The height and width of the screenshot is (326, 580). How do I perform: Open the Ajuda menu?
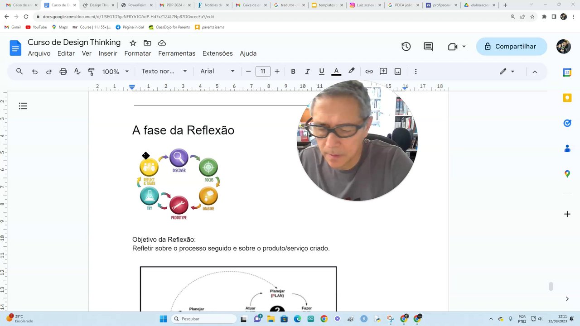(248, 53)
